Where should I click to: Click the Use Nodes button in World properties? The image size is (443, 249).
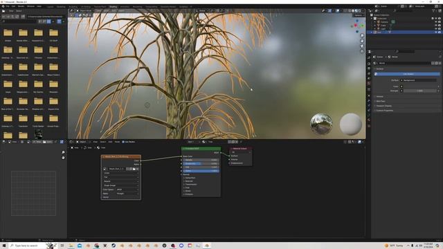[x=407, y=74]
